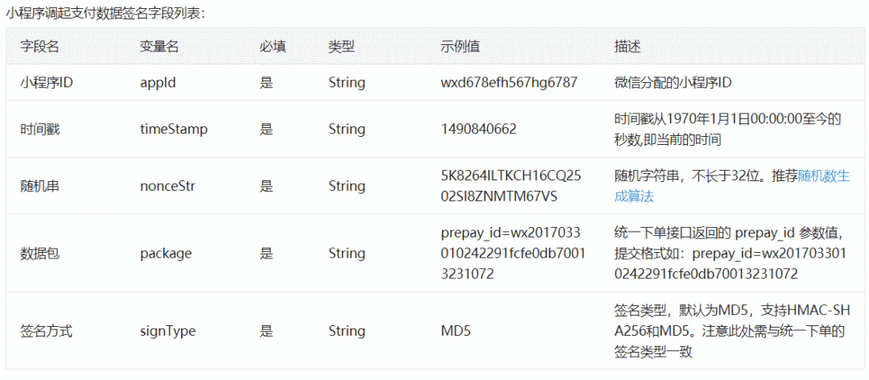The image size is (869, 380).
Task: Click the 签名方式 field name cell
Action: tap(46, 331)
